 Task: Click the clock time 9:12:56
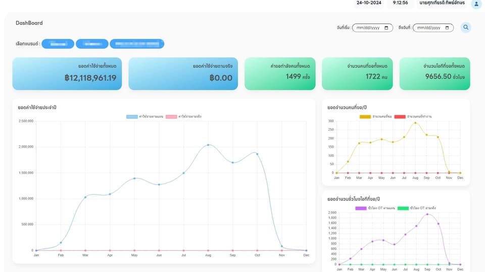(400, 3)
